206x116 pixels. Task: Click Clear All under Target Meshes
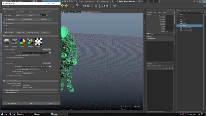[x=44, y=20]
